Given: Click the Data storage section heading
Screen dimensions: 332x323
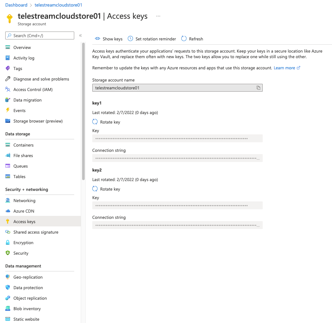Looking at the screenshot, I should pyautogui.click(x=18, y=134).
